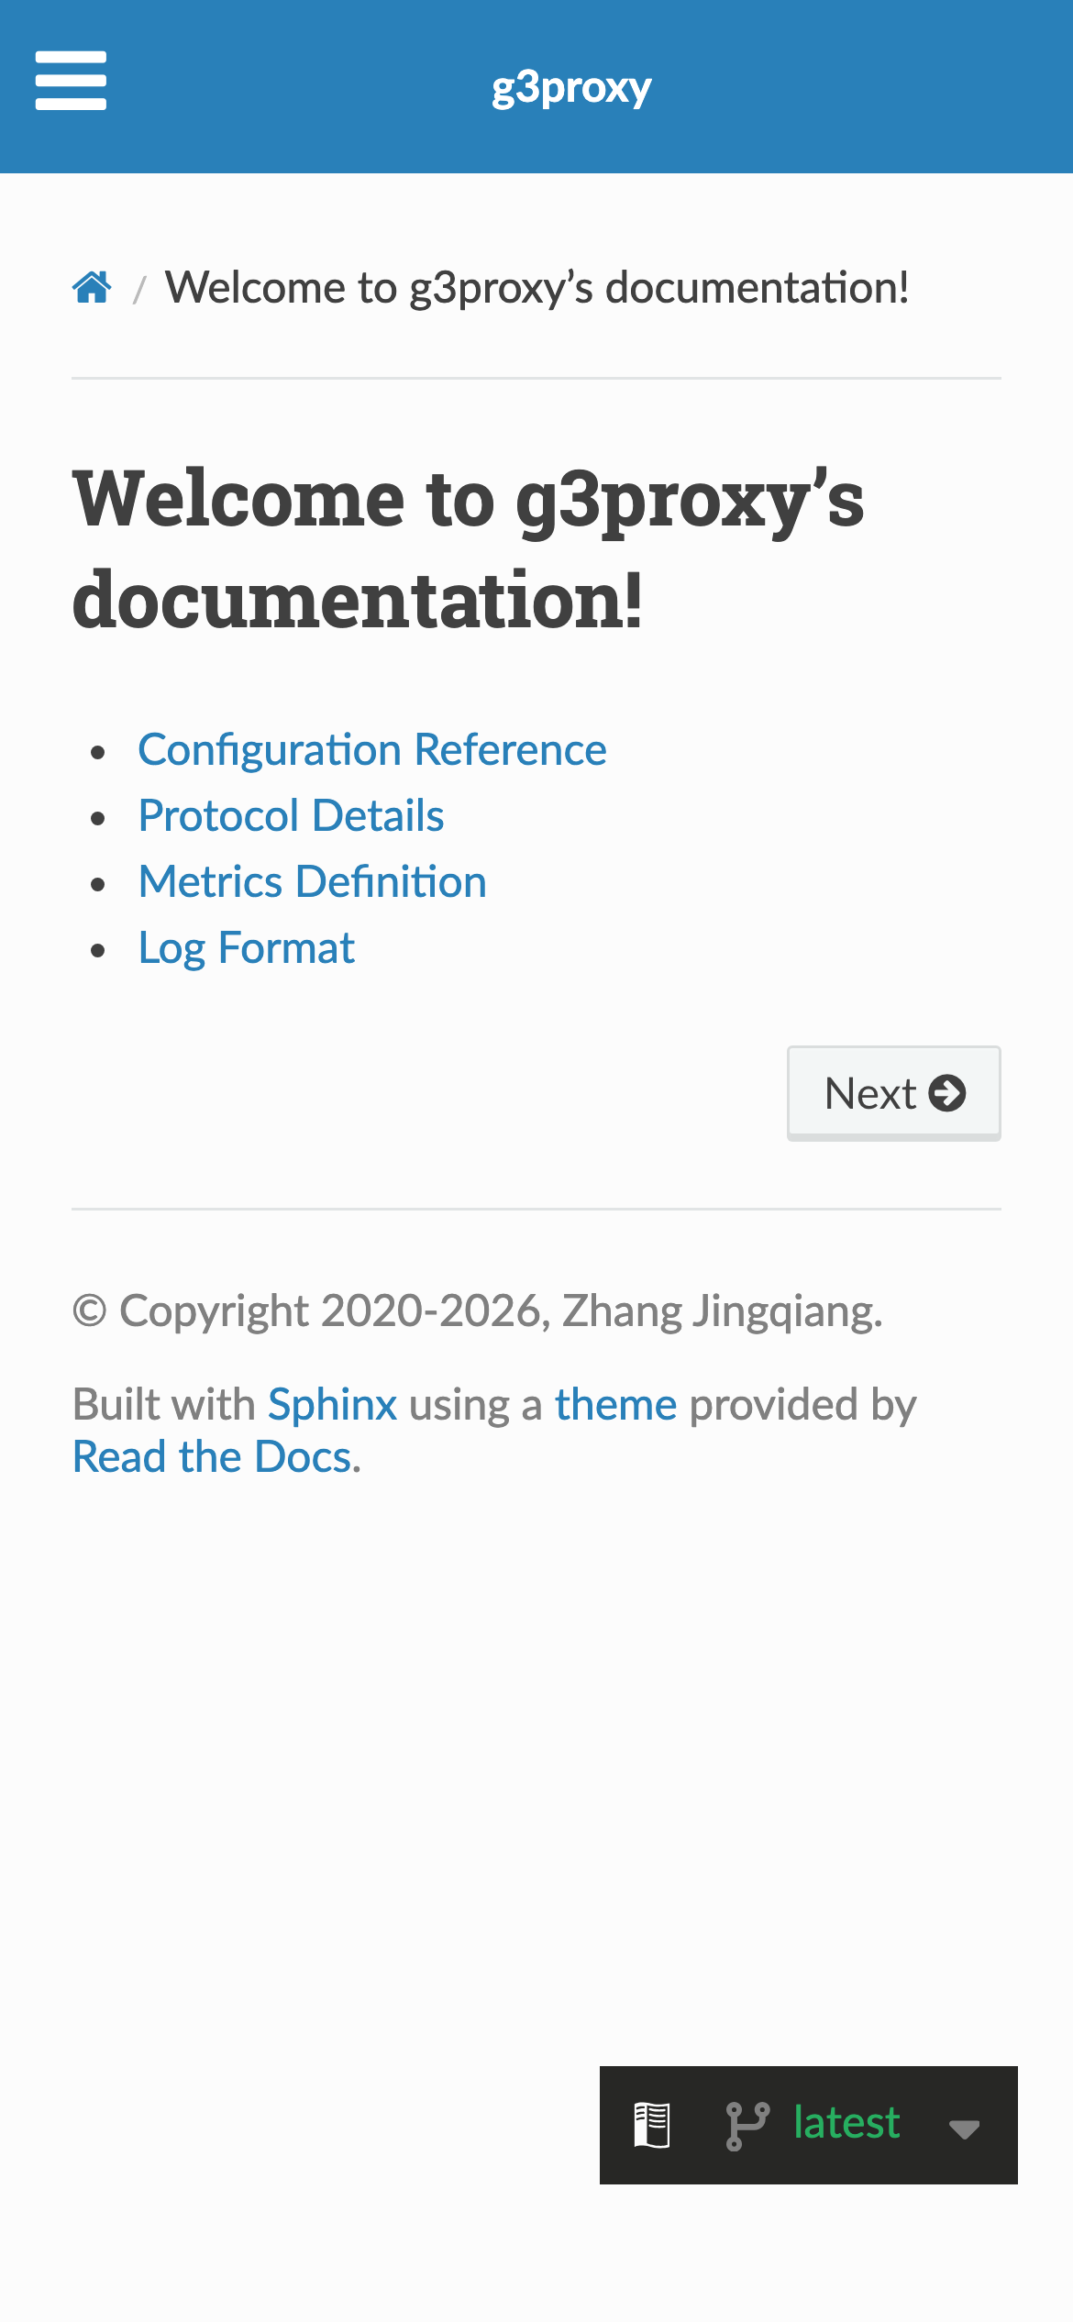Click the version branch icon

point(747,2125)
